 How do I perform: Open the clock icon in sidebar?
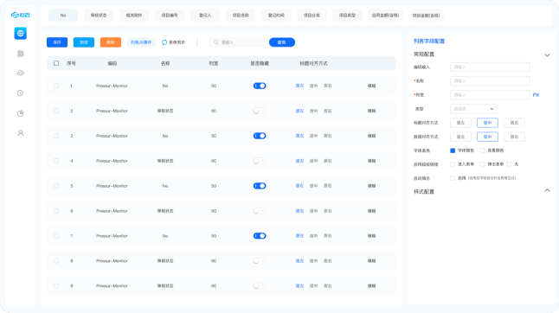pos(20,93)
